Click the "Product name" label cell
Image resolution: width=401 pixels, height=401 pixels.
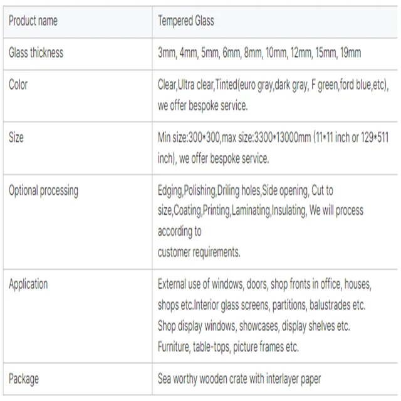(33, 21)
